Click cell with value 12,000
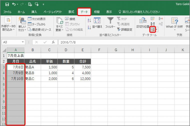Viewport: 190px width, 126px height. [82, 79]
